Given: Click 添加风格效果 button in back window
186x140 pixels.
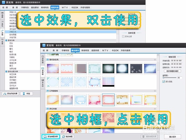Looking at the screenshot, I should [x=10, y=94].
